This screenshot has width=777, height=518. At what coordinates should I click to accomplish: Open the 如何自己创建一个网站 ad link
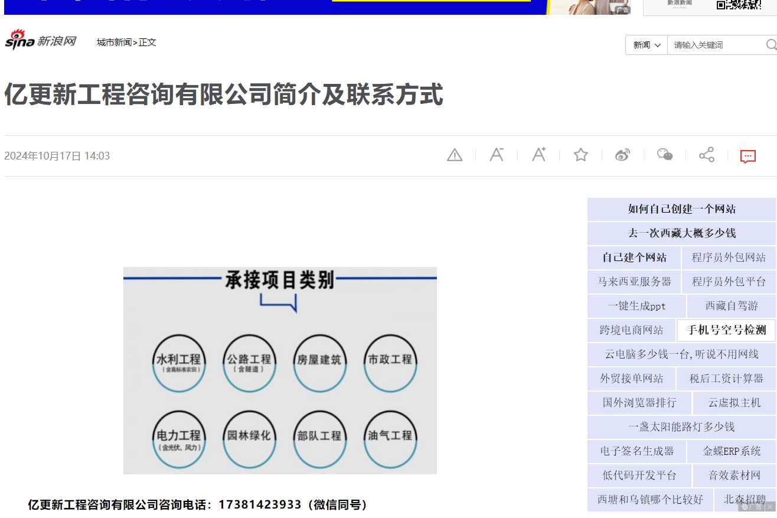[681, 209]
